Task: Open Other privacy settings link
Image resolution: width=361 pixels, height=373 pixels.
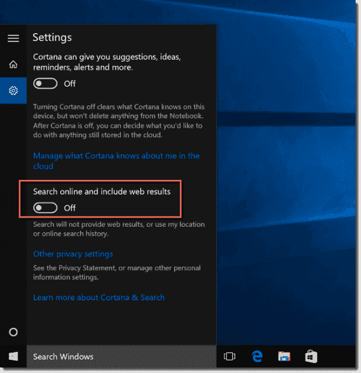Action: (x=73, y=254)
